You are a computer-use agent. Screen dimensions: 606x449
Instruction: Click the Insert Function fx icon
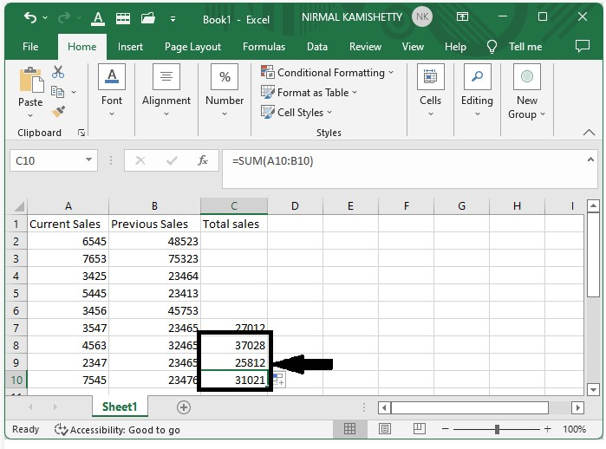click(x=203, y=160)
